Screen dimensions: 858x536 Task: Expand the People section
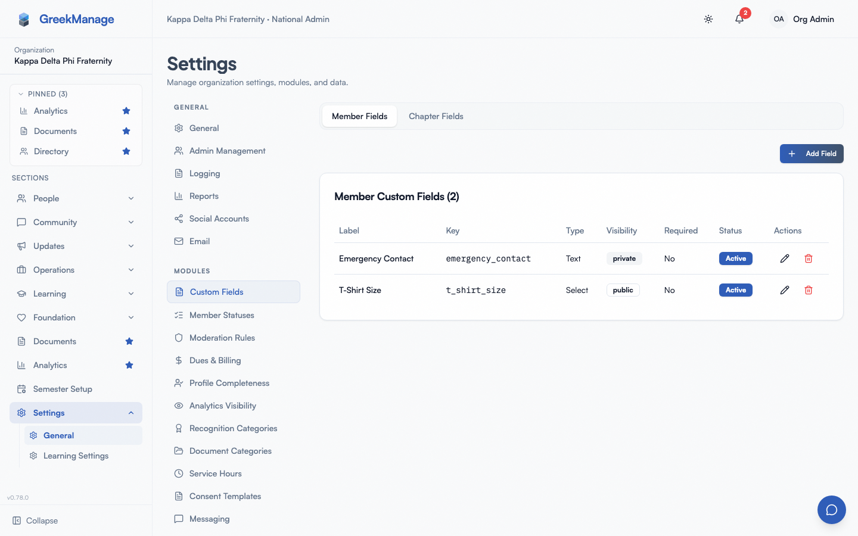click(76, 198)
